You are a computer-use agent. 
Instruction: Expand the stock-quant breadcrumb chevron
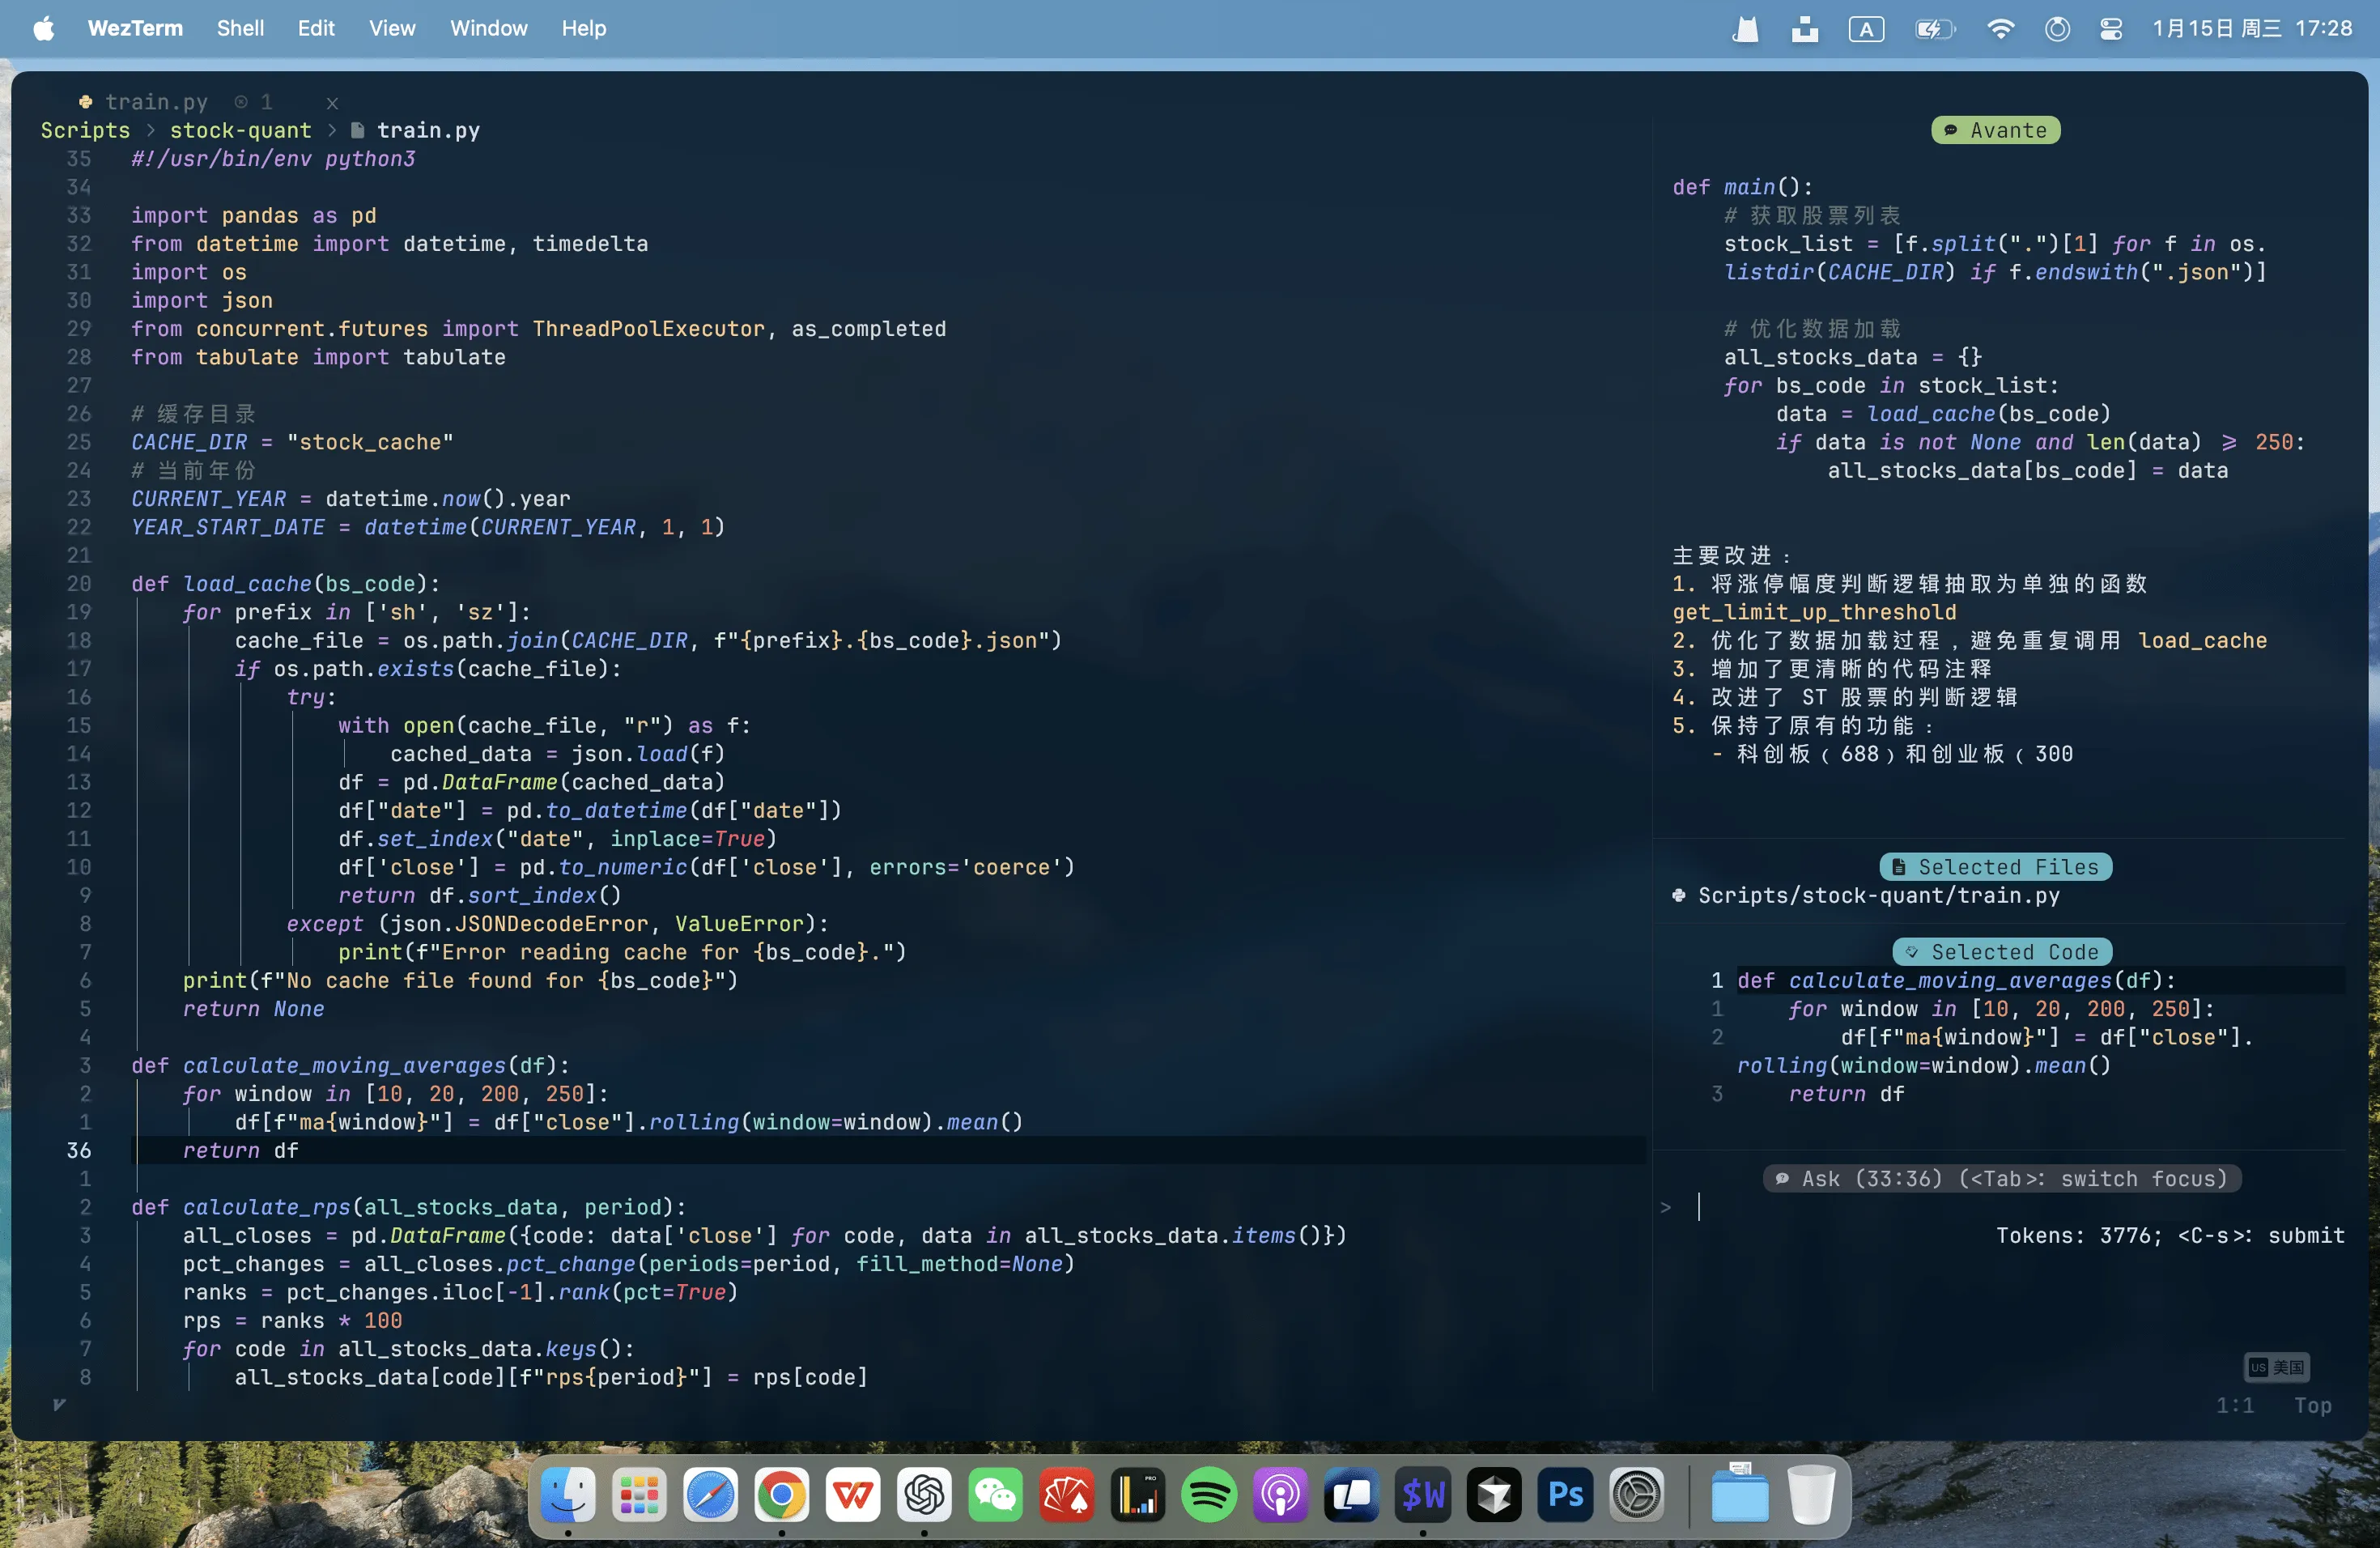point(332,130)
